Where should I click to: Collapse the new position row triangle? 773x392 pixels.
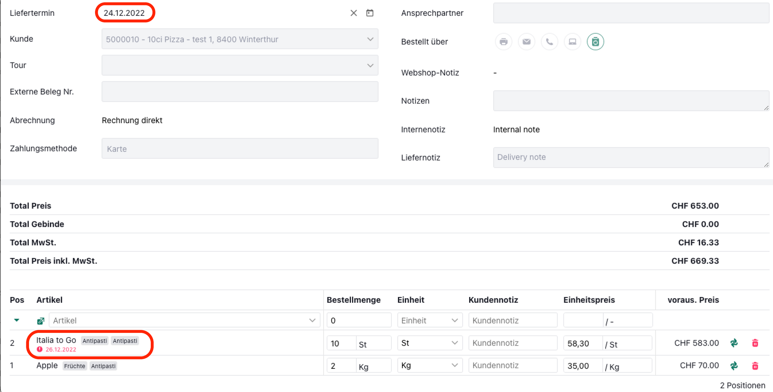(x=17, y=320)
